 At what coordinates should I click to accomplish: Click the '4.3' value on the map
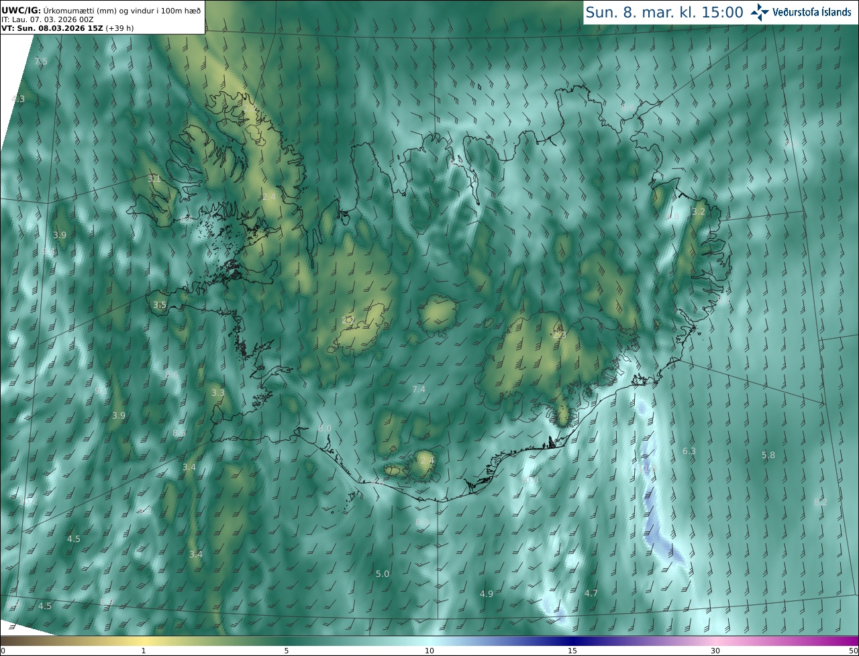(18, 99)
